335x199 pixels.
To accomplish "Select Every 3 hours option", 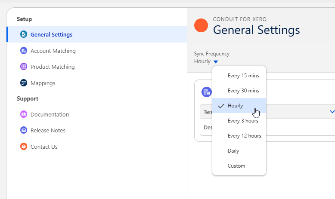I will [239, 121].
